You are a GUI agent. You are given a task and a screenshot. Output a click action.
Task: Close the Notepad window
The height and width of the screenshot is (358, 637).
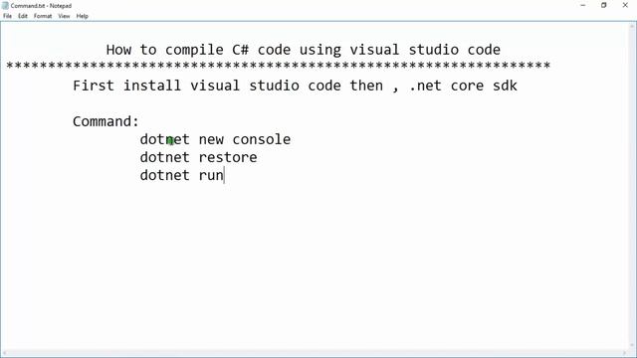click(625, 5)
